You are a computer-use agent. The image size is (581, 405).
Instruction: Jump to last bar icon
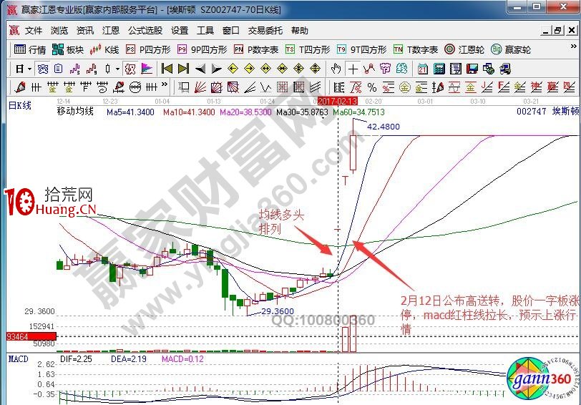point(183,69)
